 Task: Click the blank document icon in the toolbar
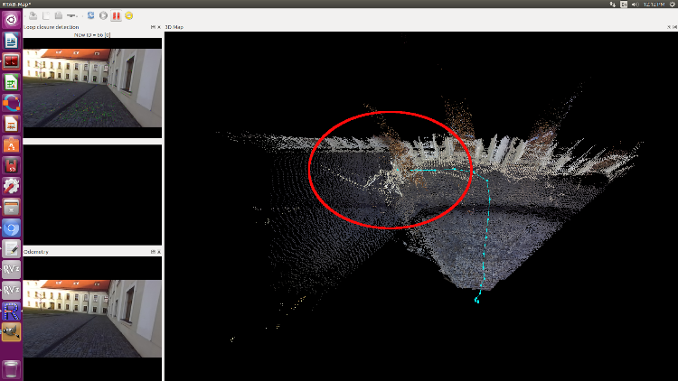pos(46,15)
